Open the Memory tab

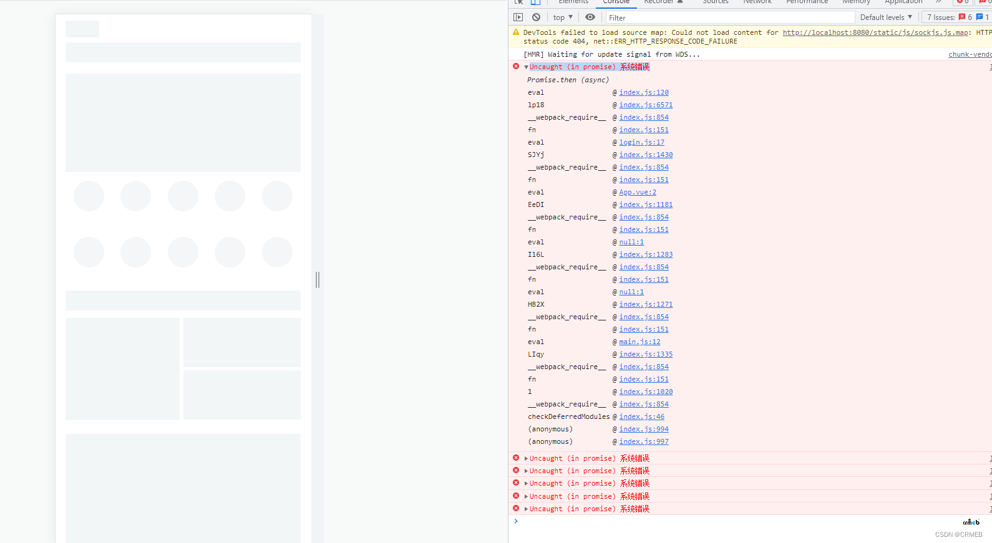(x=856, y=2)
